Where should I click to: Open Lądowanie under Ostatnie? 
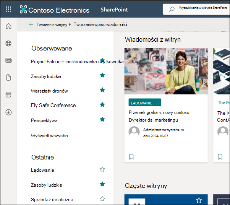[x=42, y=170]
